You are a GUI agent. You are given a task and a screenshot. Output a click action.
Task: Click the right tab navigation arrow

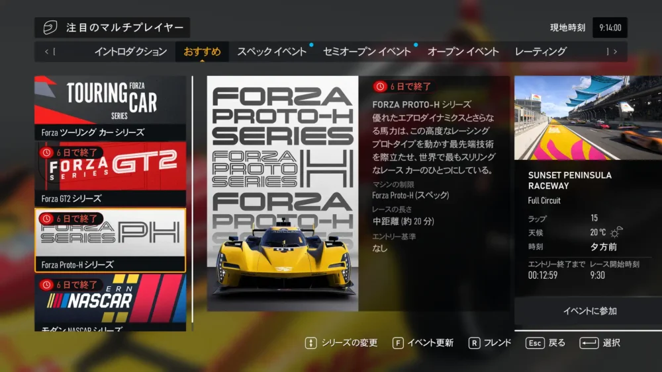(x=616, y=52)
